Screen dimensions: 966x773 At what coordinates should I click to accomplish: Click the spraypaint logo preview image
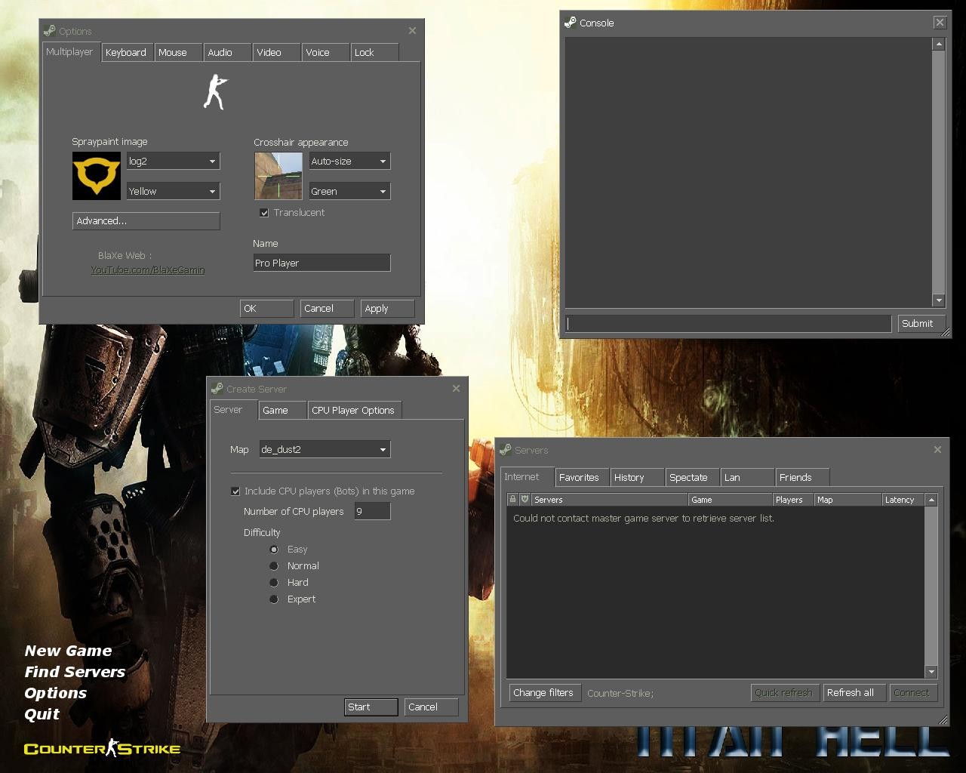click(96, 176)
